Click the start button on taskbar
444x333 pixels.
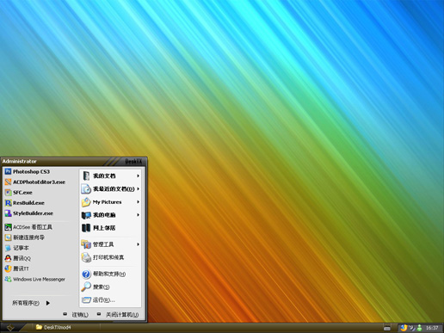pyautogui.click(x=11, y=327)
